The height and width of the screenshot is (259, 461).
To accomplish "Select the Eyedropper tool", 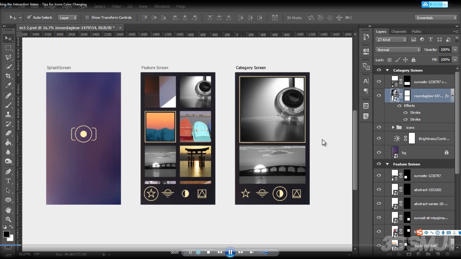I will [x=8, y=85].
